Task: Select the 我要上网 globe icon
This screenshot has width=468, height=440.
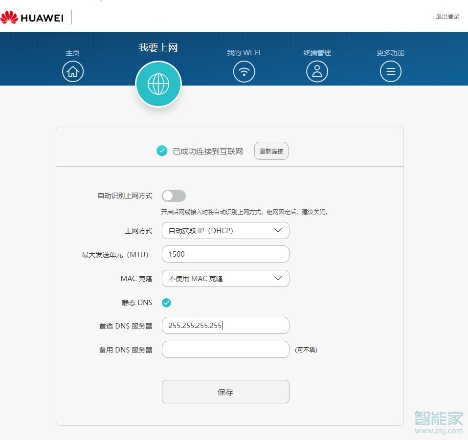Action: [x=158, y=84]
